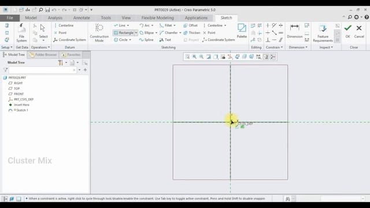Open the Circle tool dropdown arrow
Viewport: 370px width, 208px height.
click(130, 40)
